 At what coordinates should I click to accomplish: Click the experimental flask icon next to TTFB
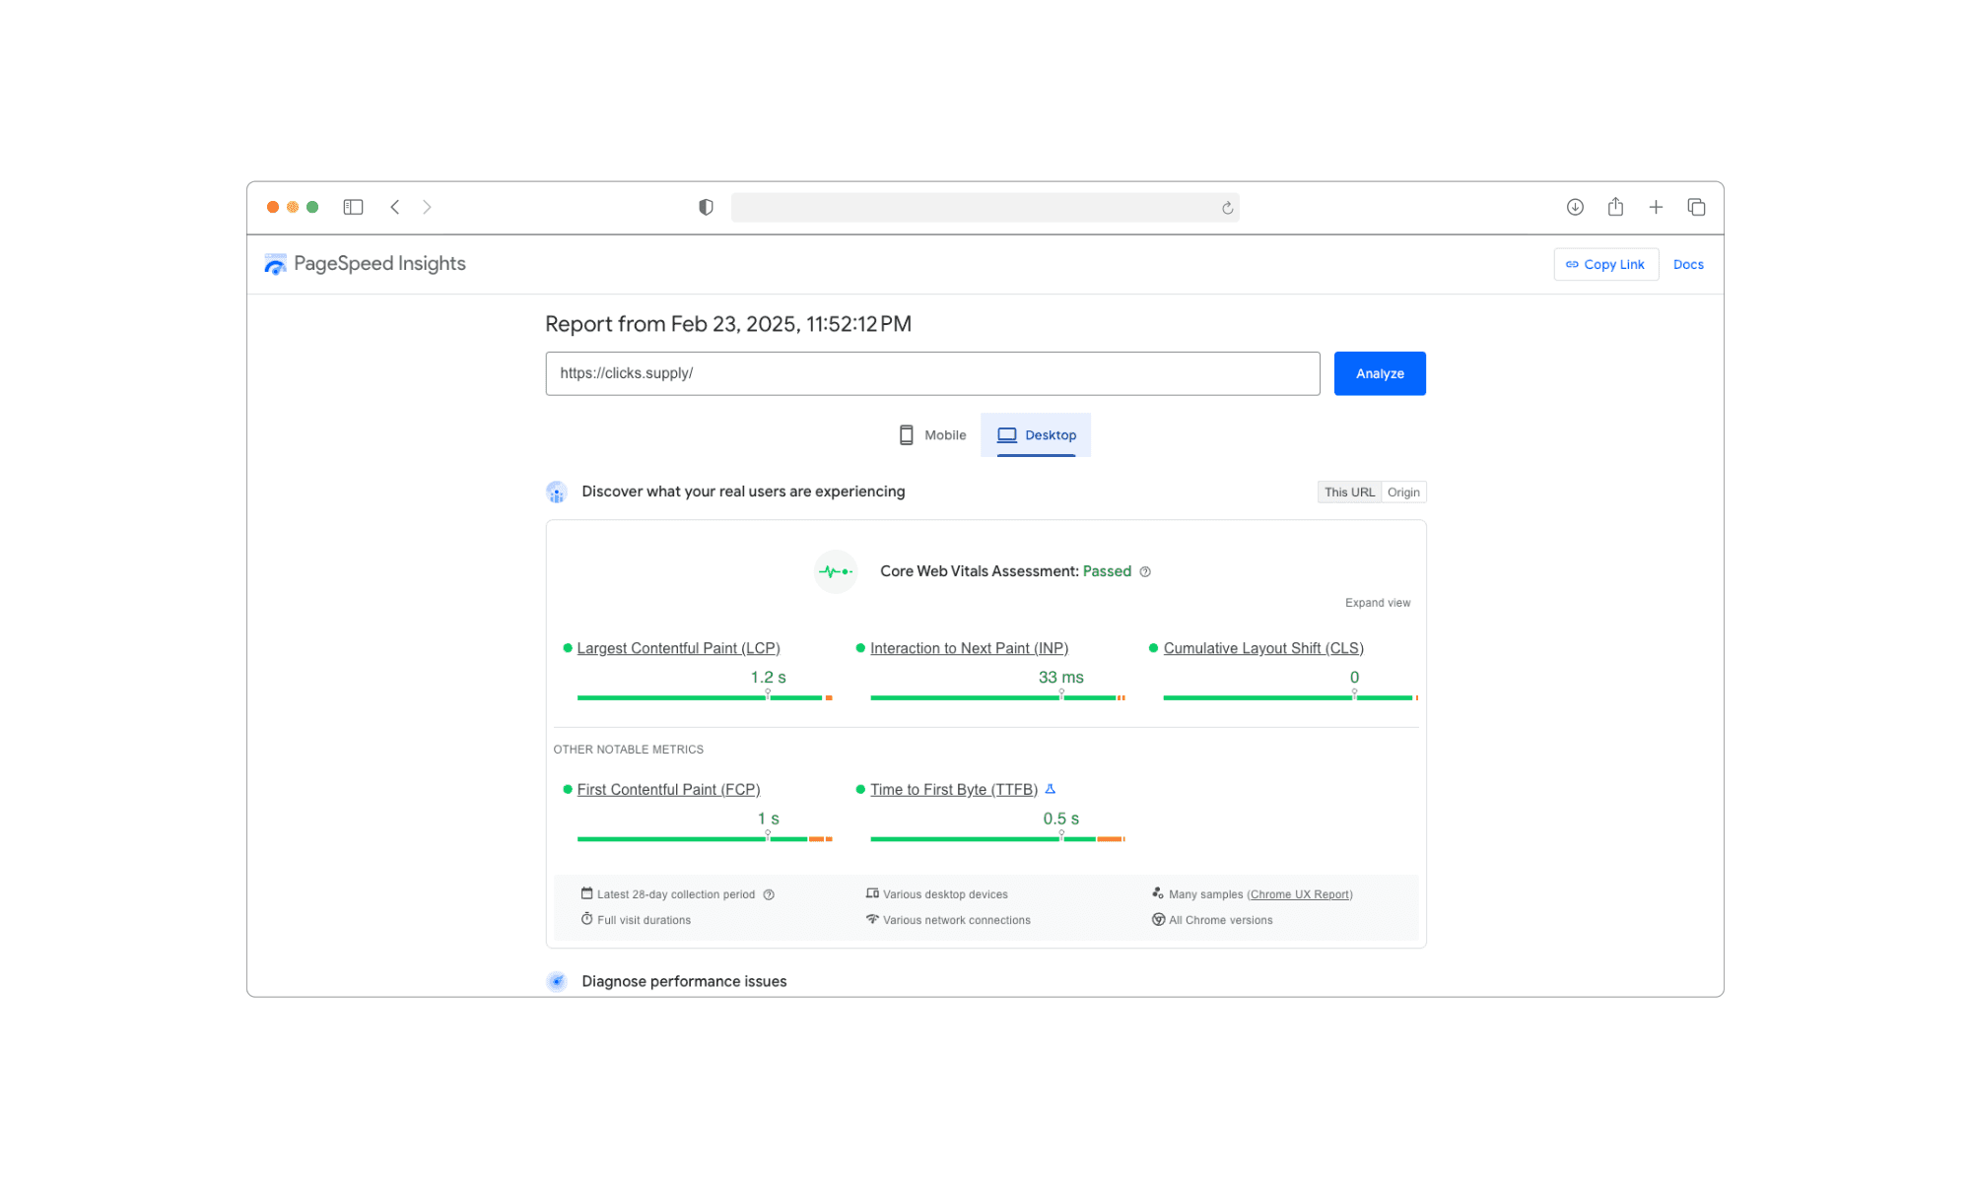tap(1051, 789)
